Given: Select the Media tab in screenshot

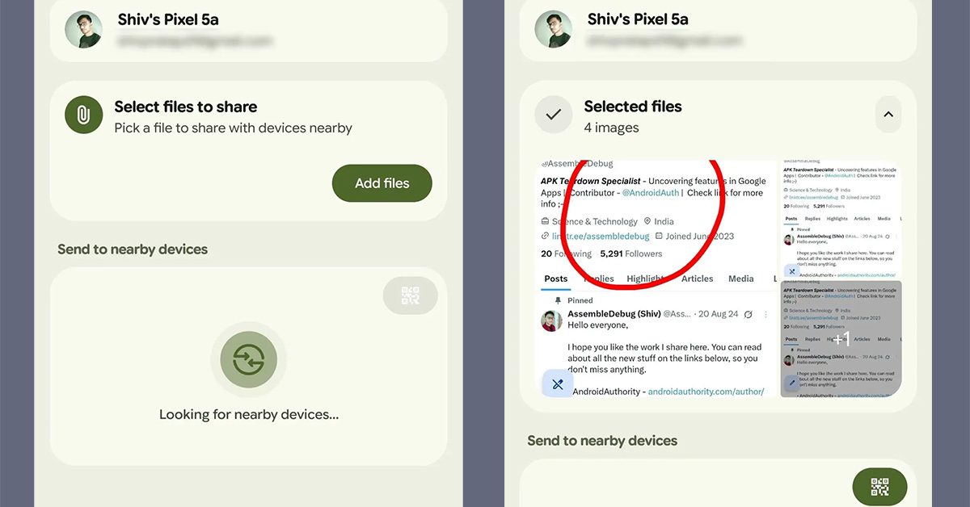Looking at the screenshot, I should pos(740,279).
